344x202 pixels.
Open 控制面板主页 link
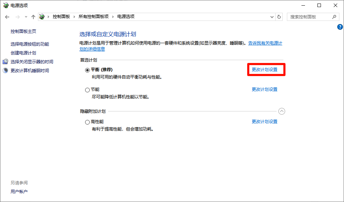(x=23, y=31)
